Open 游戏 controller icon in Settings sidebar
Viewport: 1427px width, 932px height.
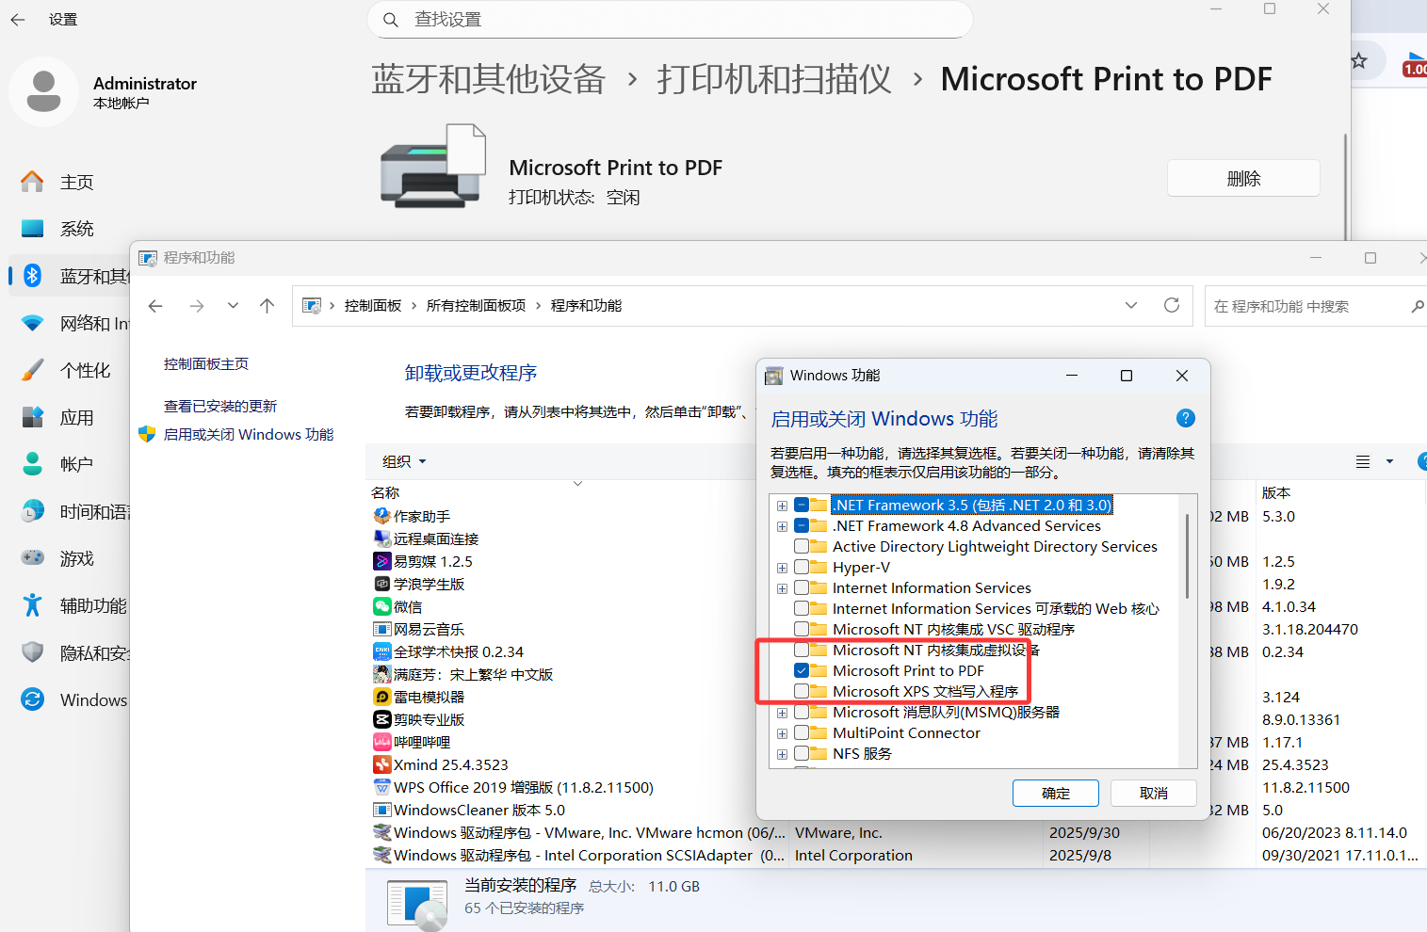pyautogui.click(x=32, y=558)
